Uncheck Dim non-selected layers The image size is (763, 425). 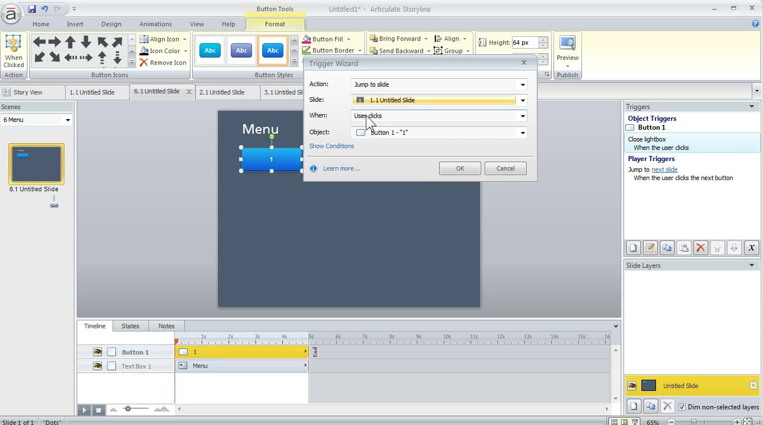pos(682,407)
